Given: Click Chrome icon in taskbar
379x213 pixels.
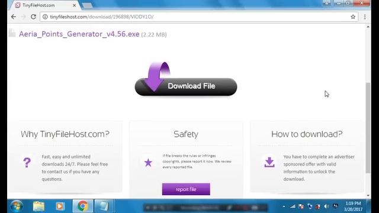Looking at the screenshot, I should pos(83,206).
